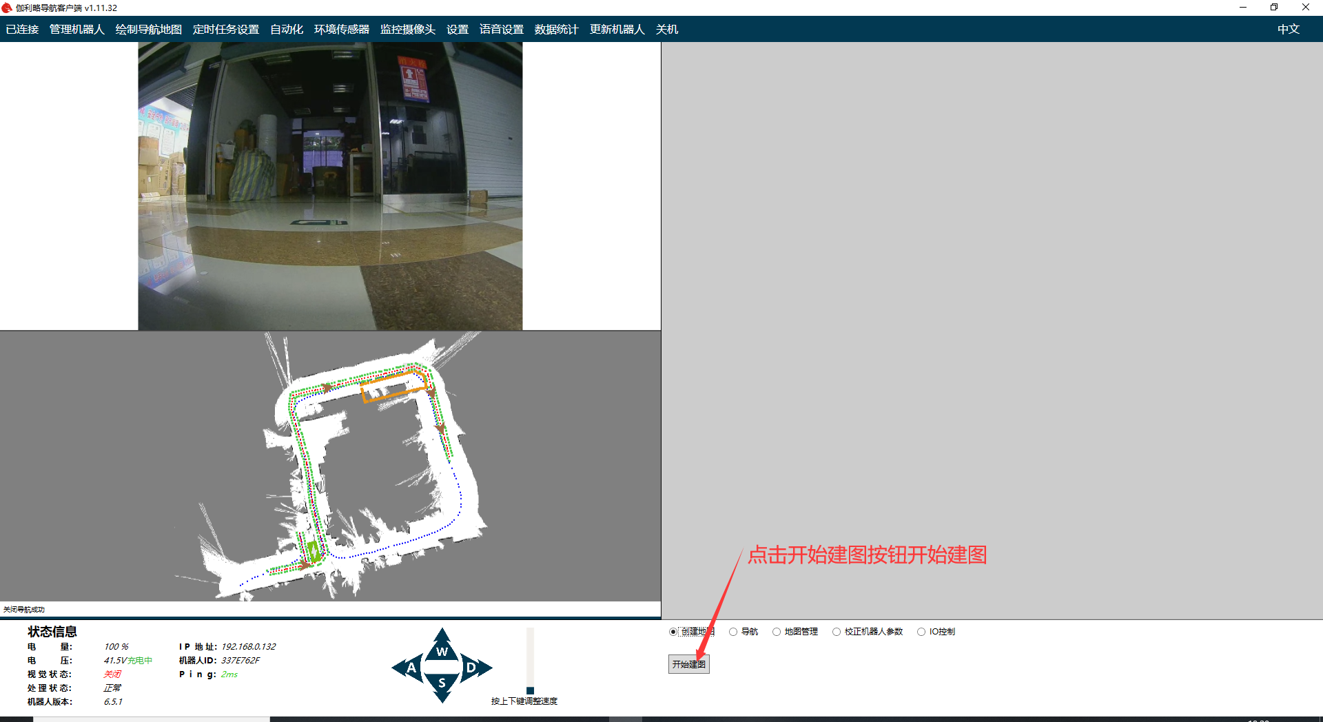
Task: Click 关机 to shut down robot
Action: coord(666,30)
